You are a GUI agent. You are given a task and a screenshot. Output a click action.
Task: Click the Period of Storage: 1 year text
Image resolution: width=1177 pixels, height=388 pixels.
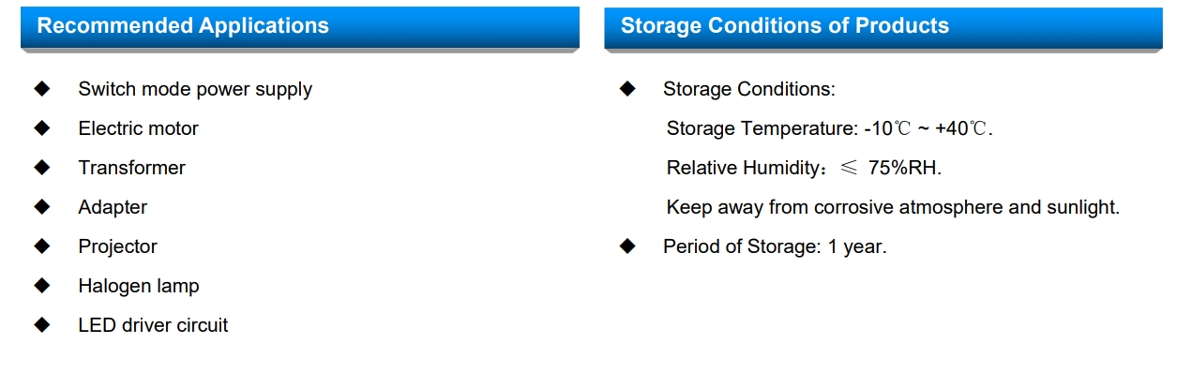[x=775, y=247]
